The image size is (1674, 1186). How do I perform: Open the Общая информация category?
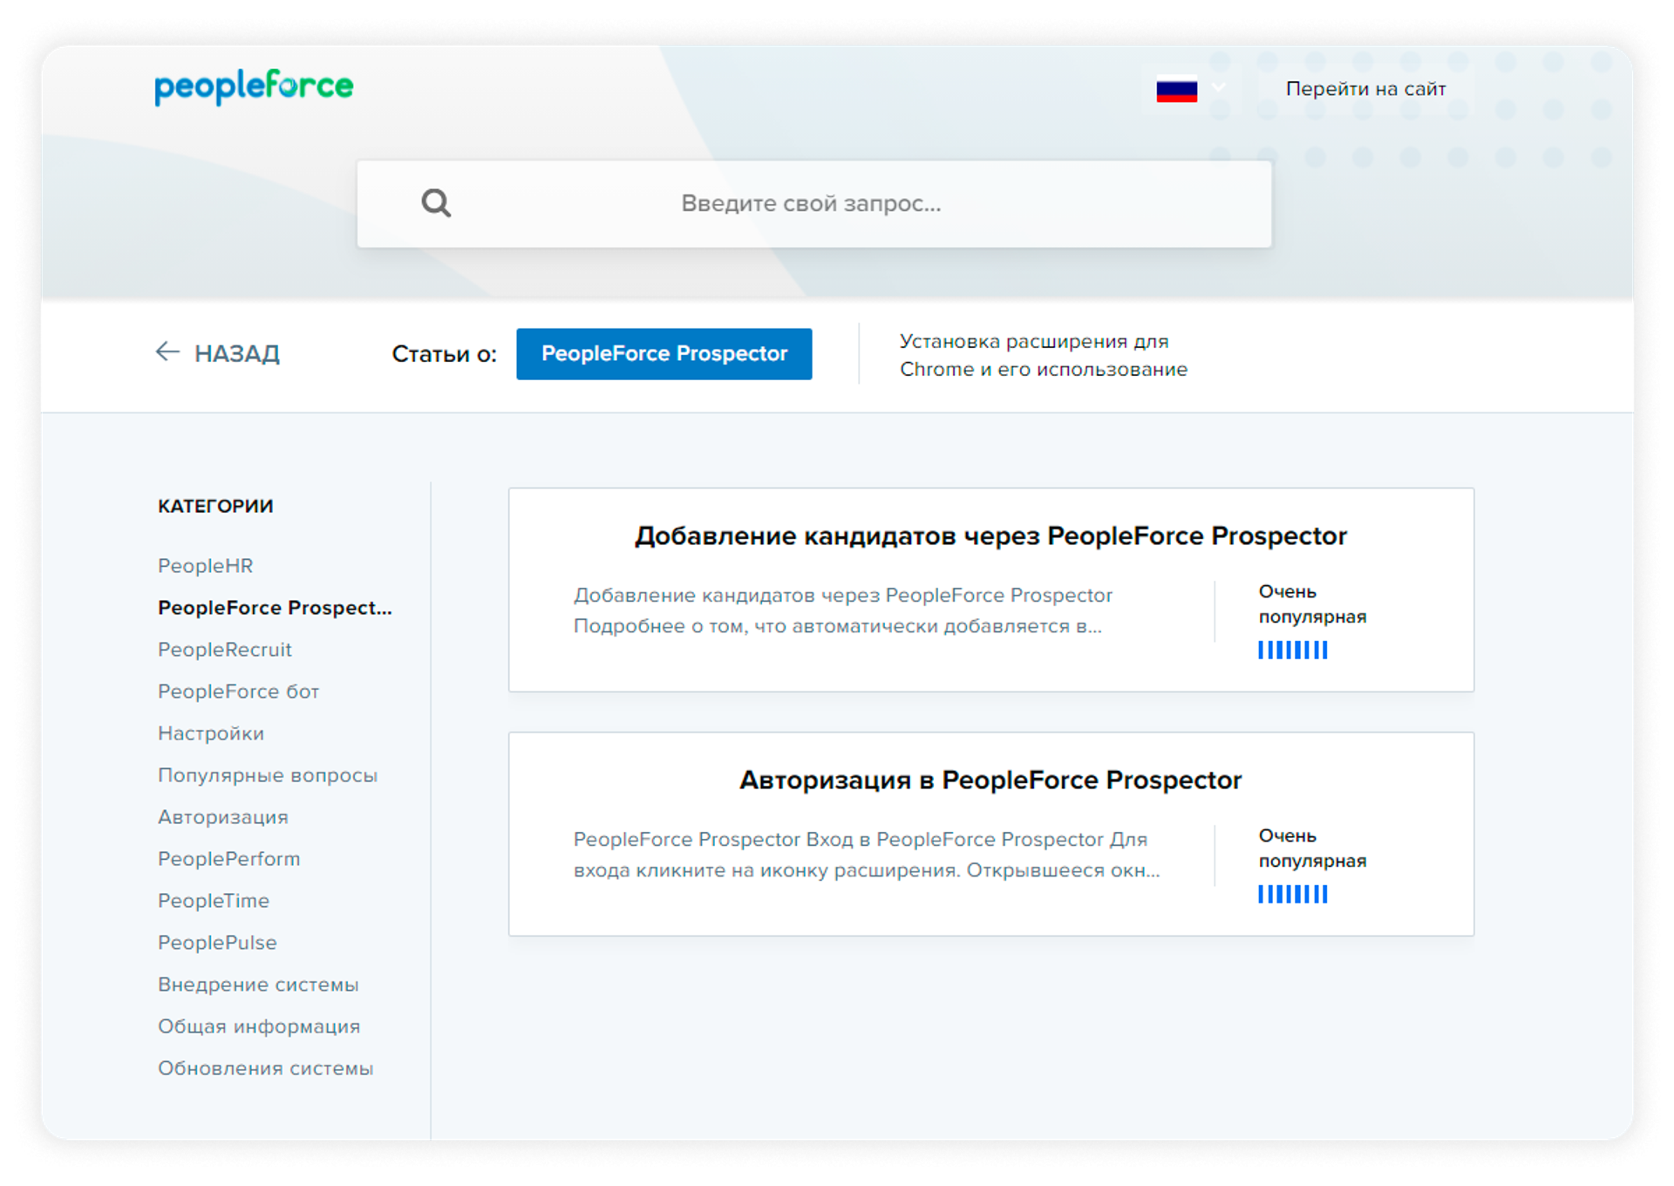click(259, 1026)
